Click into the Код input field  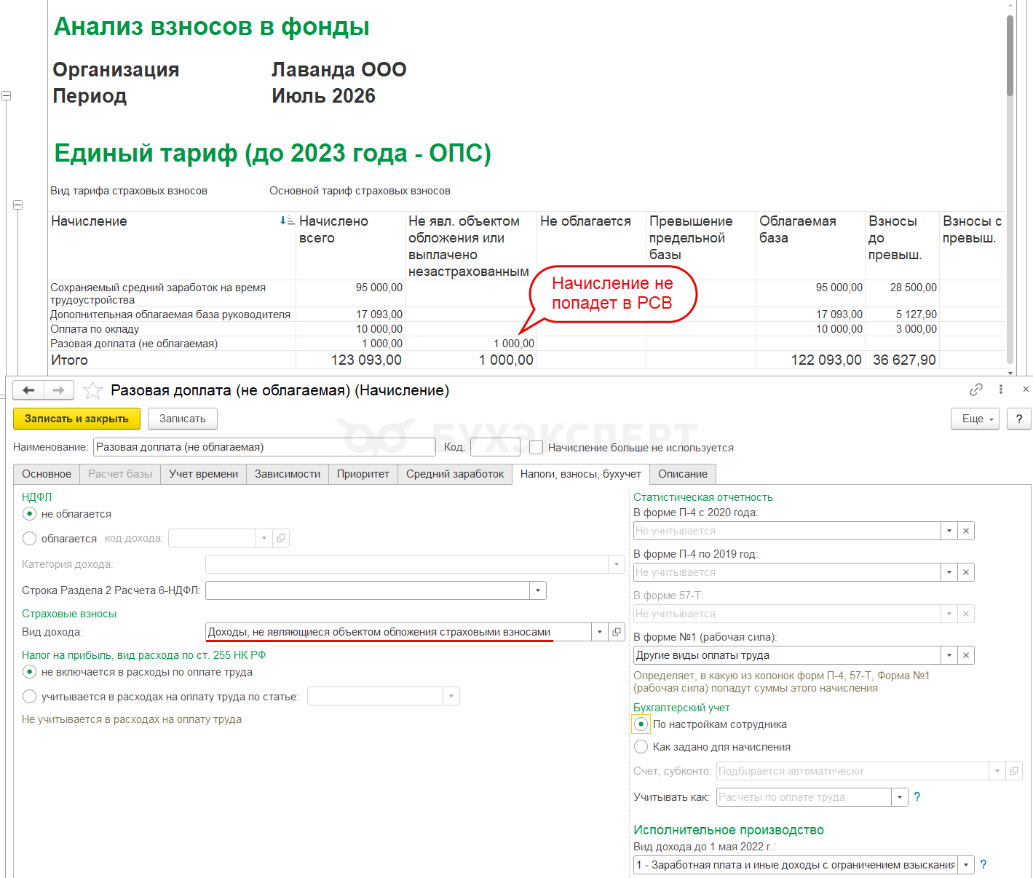pyautogui.click(x=495, y=447)
